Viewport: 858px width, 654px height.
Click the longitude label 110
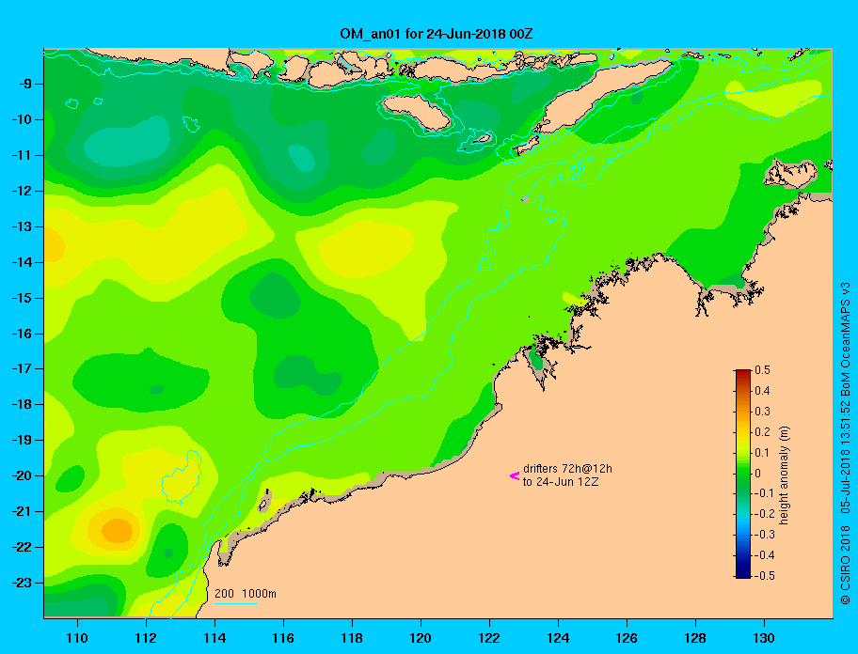77,638
